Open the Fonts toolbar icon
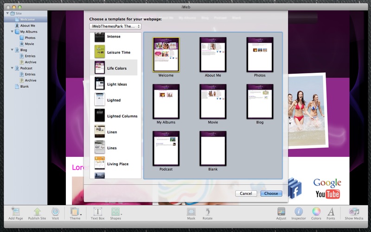The width and height of the screenshot is (371, 232). (x=331, y=212)
